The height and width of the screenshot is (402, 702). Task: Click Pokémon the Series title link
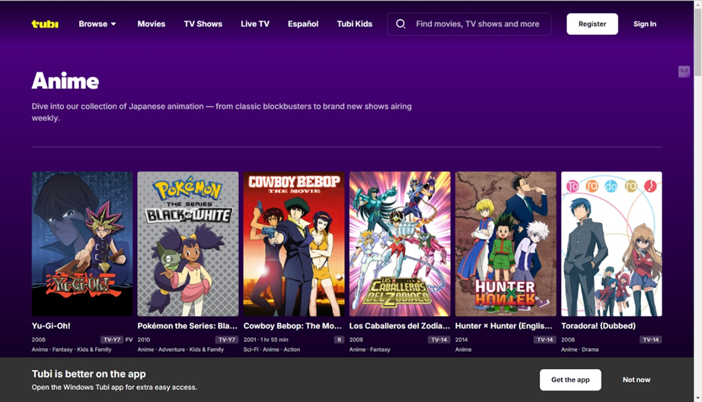click(x=187, y=326)
